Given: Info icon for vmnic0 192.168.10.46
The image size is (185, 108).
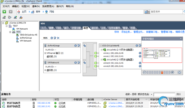Looking at the screenshot, I should click(x=140, y=63).
